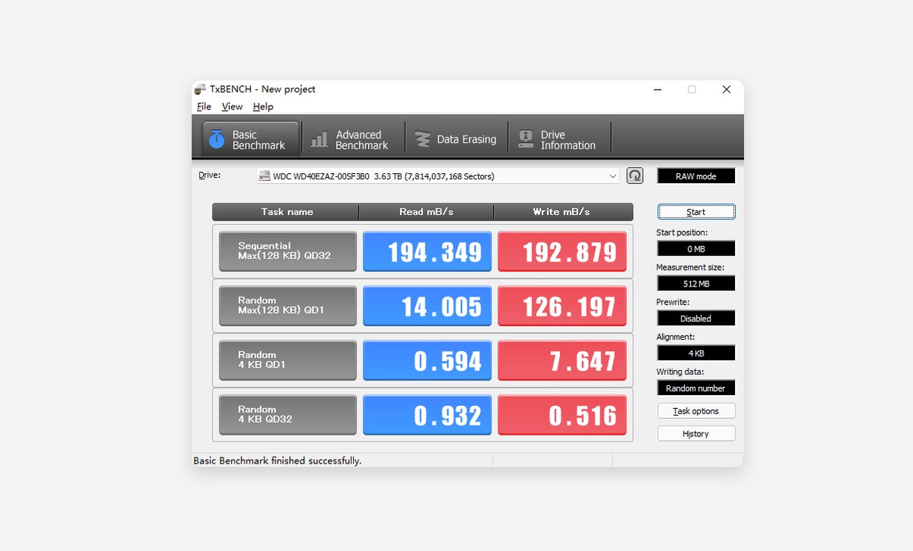The image size is (913, 551).
Task: Open the Task options dialog
Action: (x=695, y=411)
